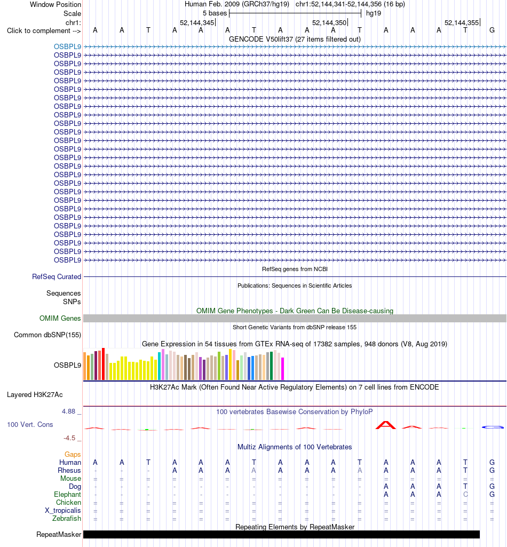Open the Multiz Alignments of 100 Vertebrates title

coord(295,447)
